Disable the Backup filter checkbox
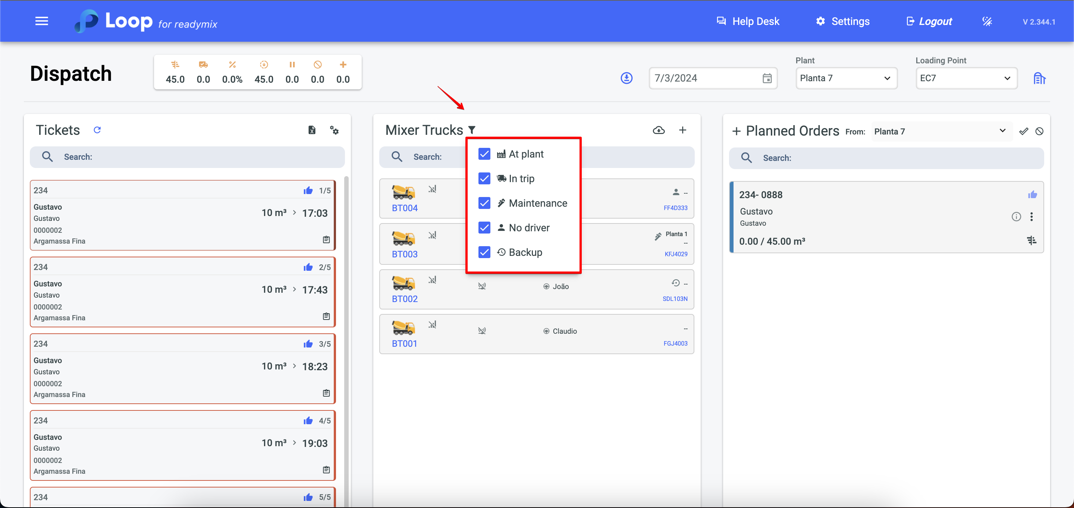Screen dimensions: 1074x508 tap(484, 253)
